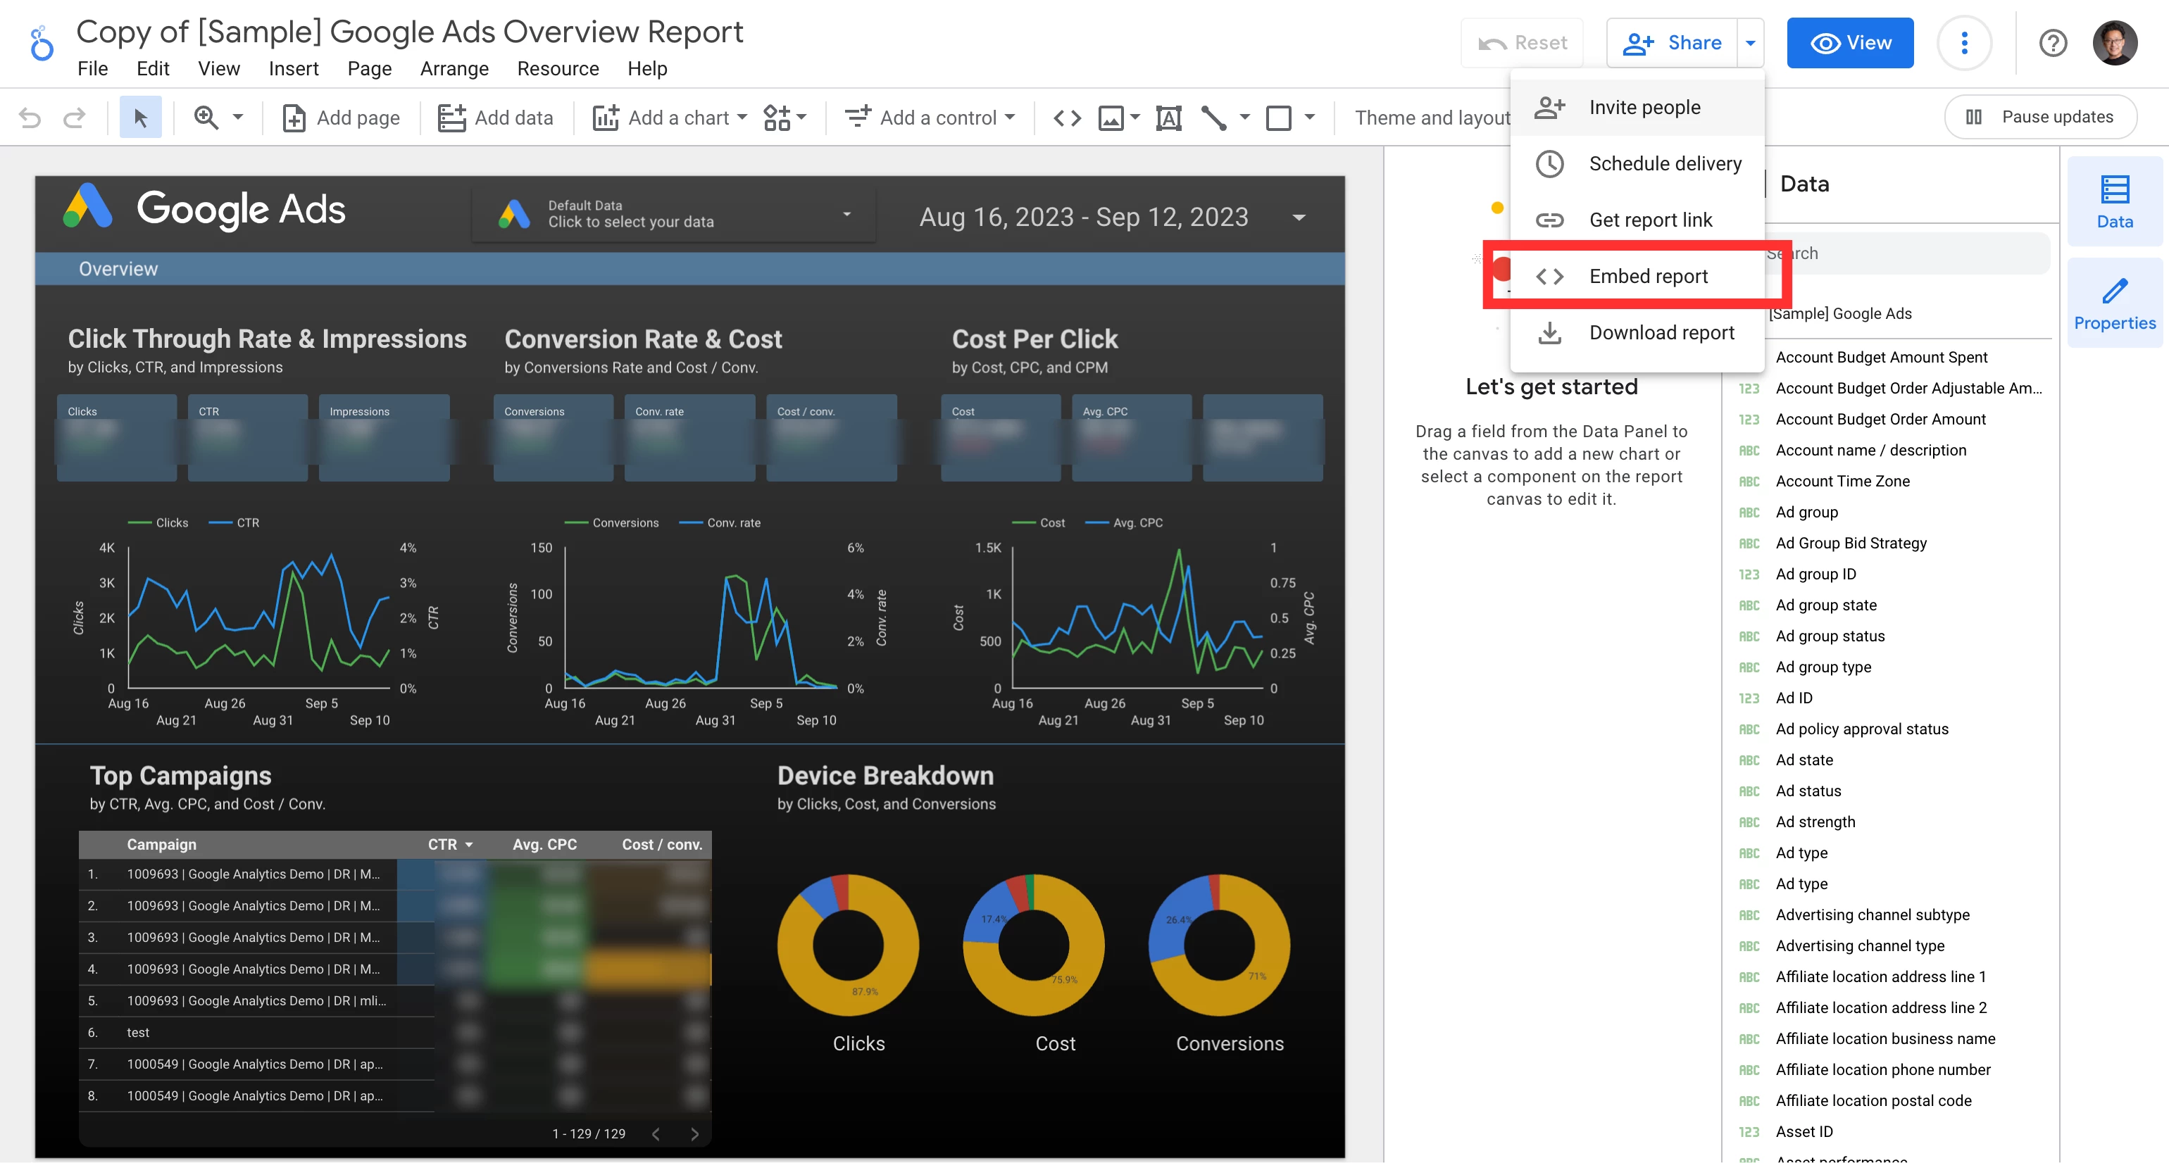Expand the Add a chart dropdown
The image size is (2169, 1163).
[x=670, y=118]
